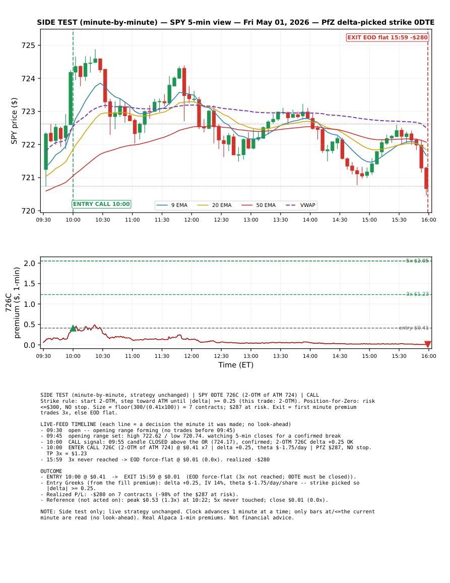This screenshot has height=583, width=450.
Task: Click the Strike rule description line
Action: (208, 407)
